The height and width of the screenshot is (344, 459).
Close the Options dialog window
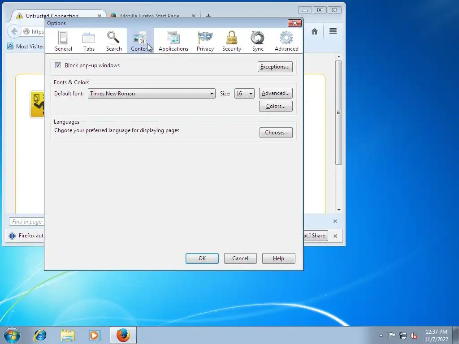pos(294,23)
